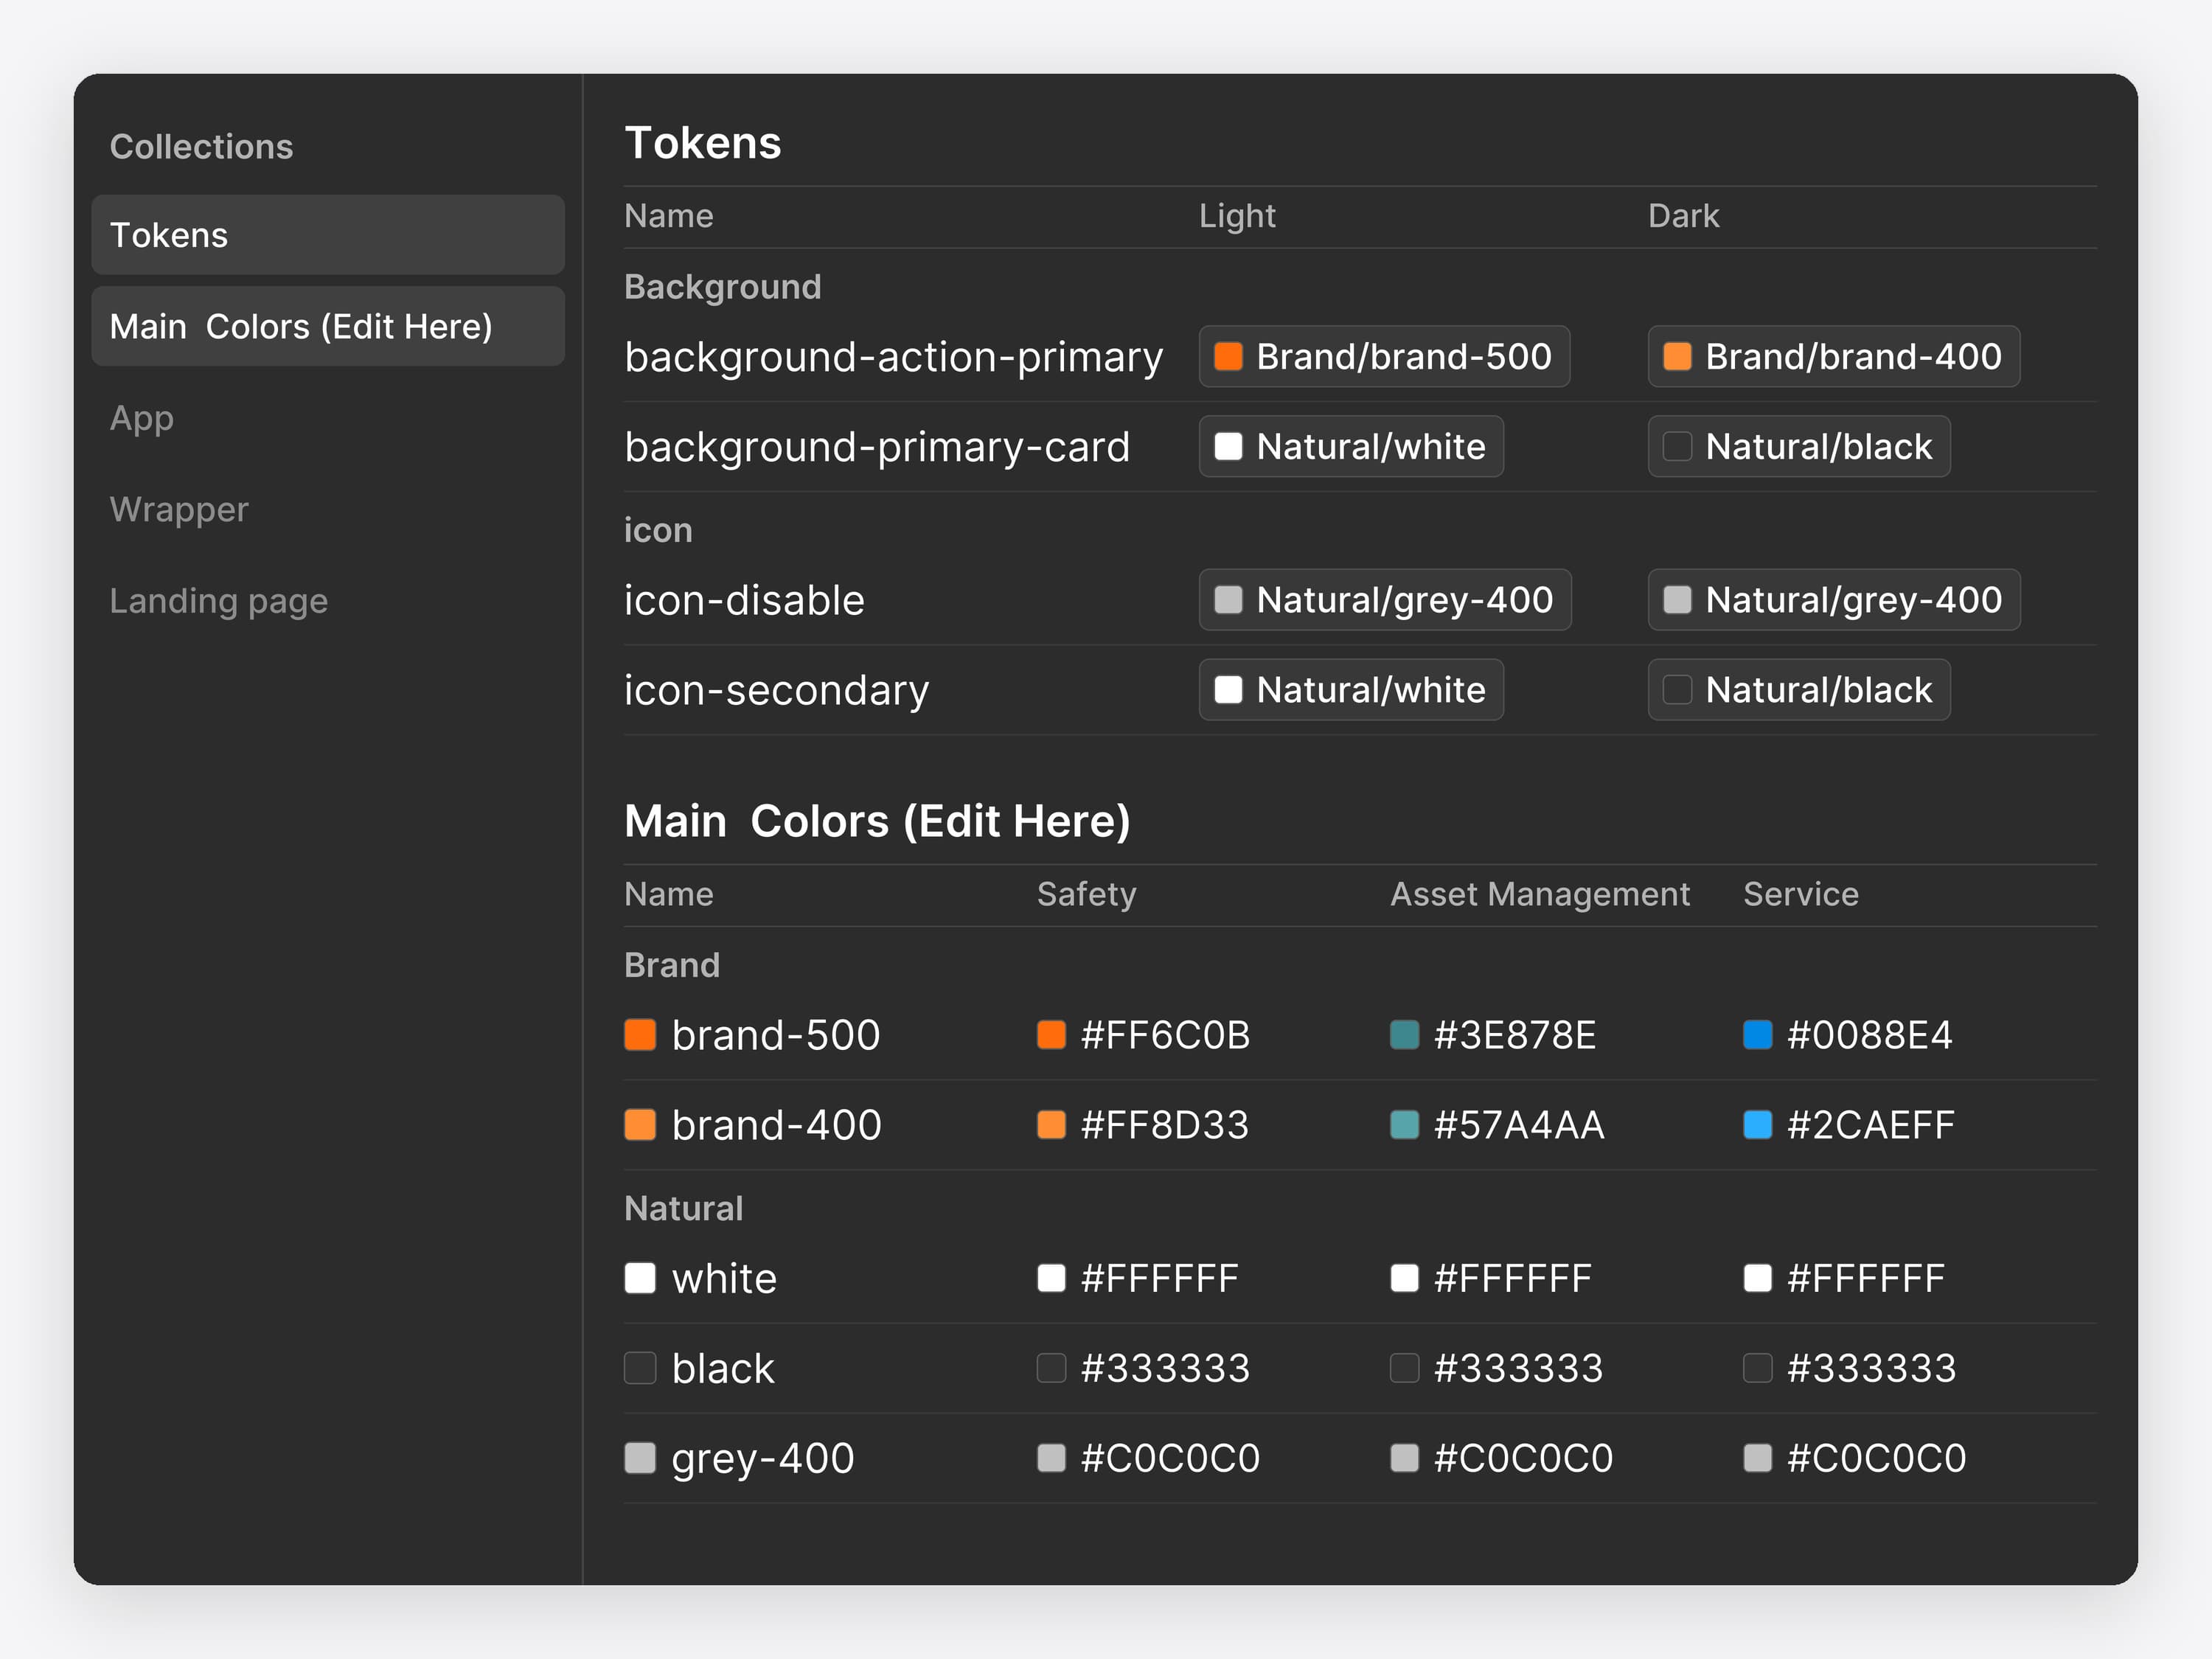Click the #57A4AA hex value
This screenshot has width=2212, height=1659.
point(1519,1125)
